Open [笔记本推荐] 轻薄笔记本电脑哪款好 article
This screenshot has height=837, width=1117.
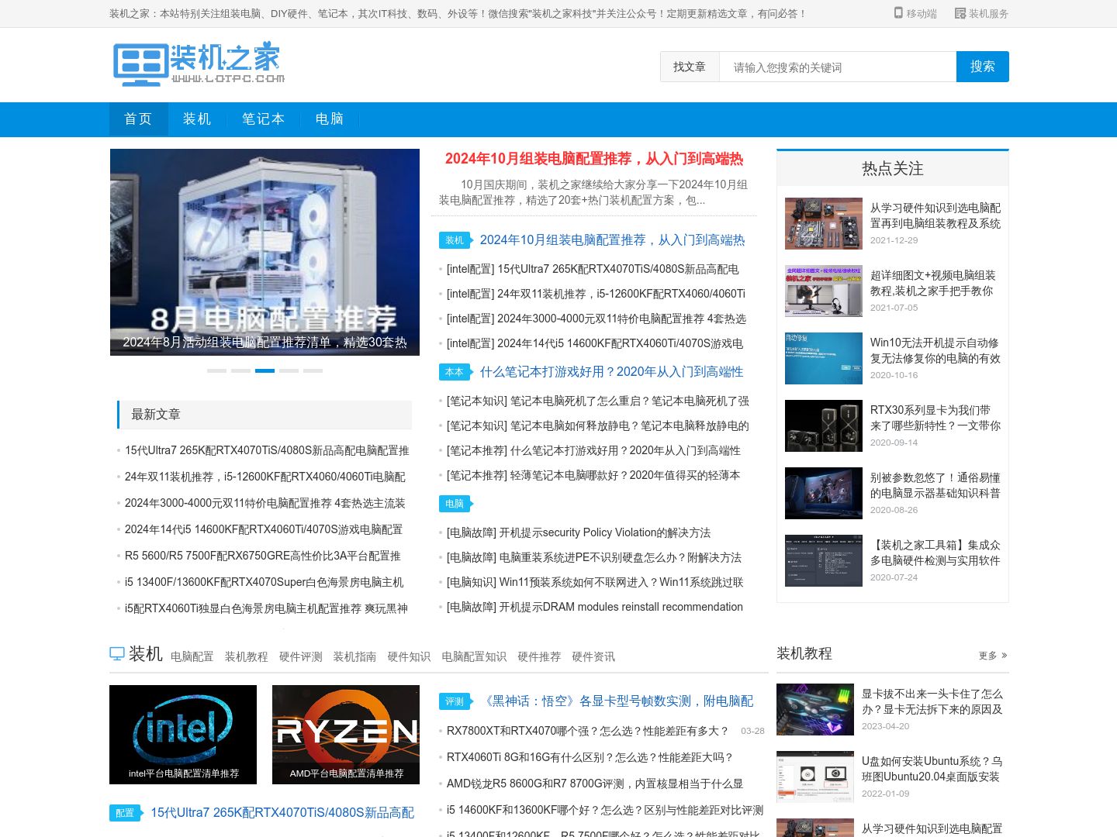tap(593, 476)
